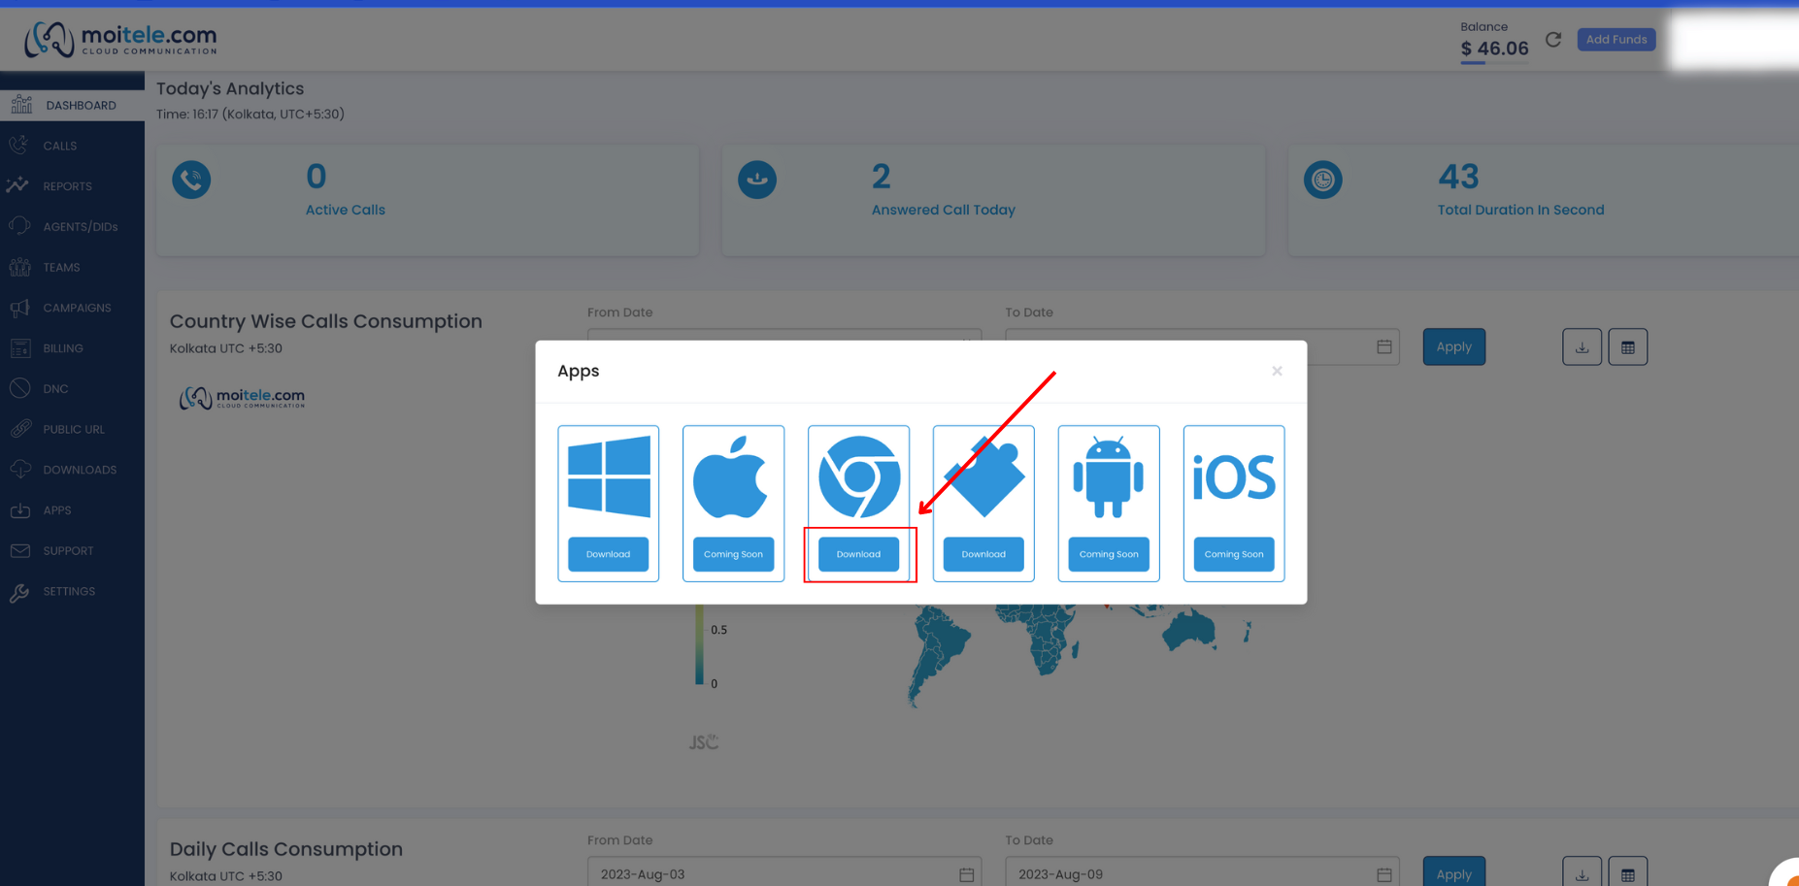
Task: Download Daily Calls Consumption report
Action: pos(1582,872)
